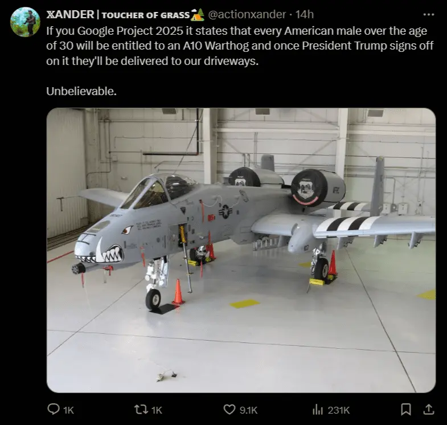Like the post with heart icon

pos(229,409)
